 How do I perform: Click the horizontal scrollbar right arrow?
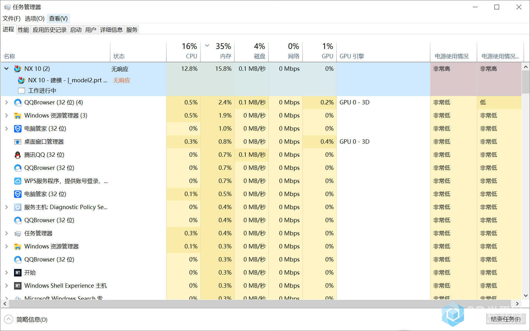tap(517, 304)
